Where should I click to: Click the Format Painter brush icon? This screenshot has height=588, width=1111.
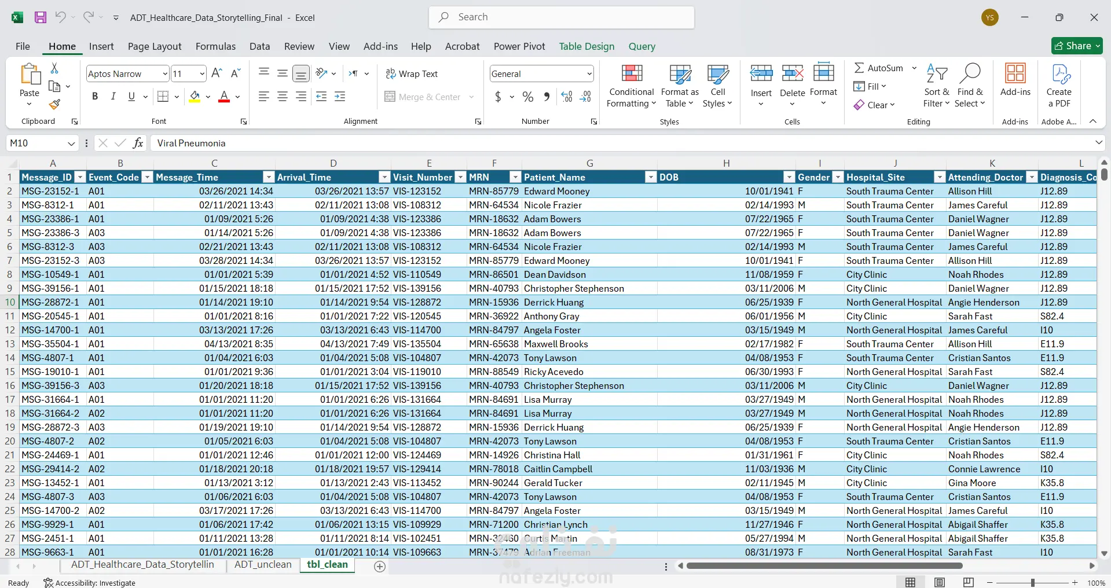click(54, 104)
